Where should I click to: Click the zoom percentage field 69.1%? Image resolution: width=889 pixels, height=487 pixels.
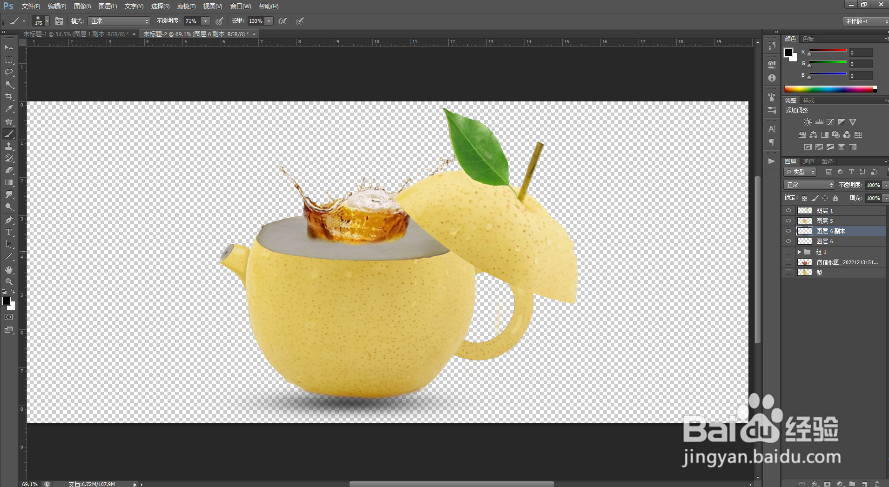click(x=30, y=484)
